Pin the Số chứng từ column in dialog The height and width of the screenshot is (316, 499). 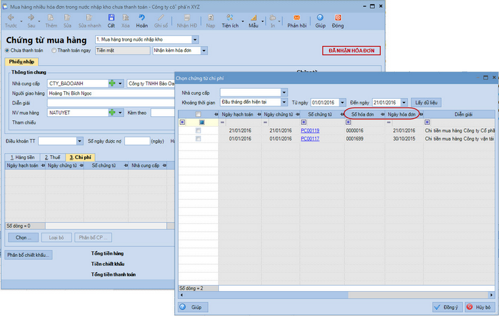pos(342,114)
